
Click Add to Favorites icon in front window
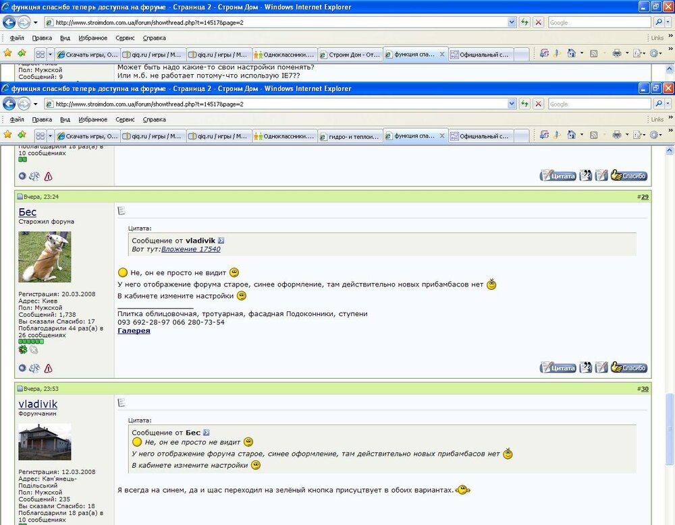(x=22, y=135)
